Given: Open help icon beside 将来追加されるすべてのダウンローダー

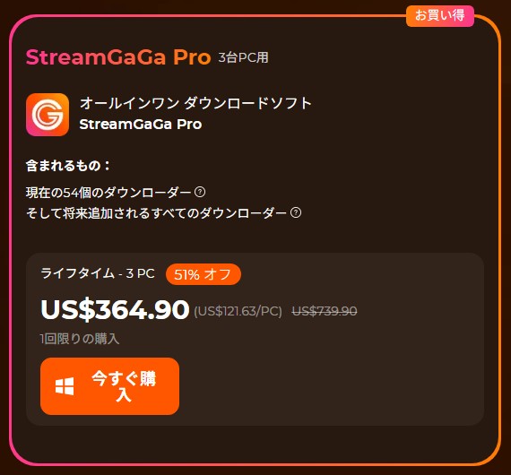Looking at the screenshot, I should tap(296, 212).
